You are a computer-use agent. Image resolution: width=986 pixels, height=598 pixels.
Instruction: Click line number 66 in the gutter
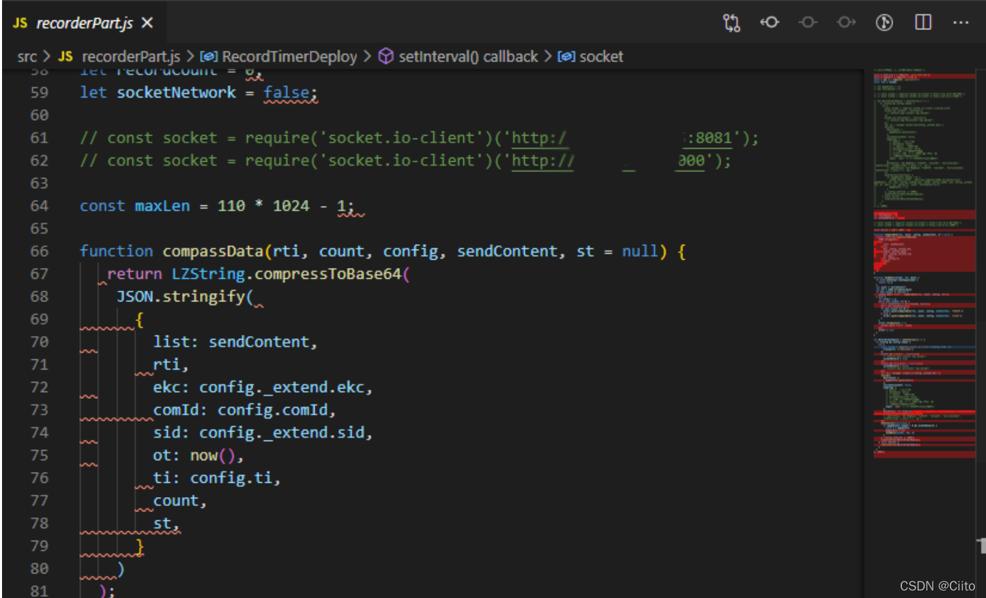pyautogui.click(x=40, y=252)
